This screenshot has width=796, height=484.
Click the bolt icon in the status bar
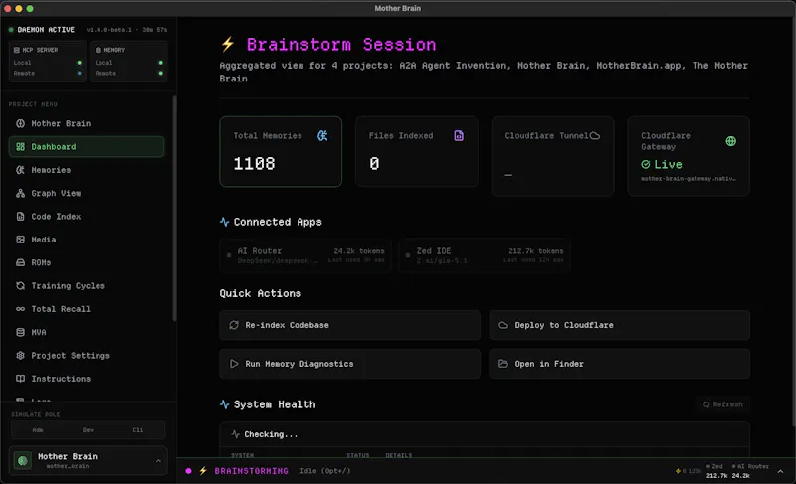click(203, 471)
